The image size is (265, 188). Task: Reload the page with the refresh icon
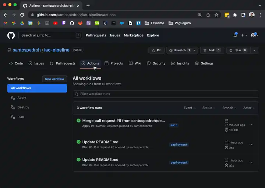(x=22, y=15)
